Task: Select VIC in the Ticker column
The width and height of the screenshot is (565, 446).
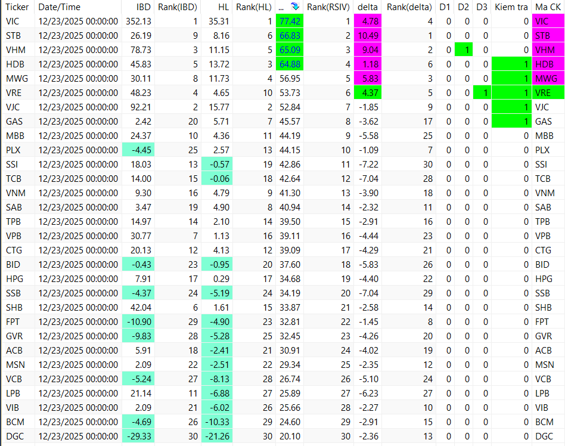Action: click(x=13, y=21)
